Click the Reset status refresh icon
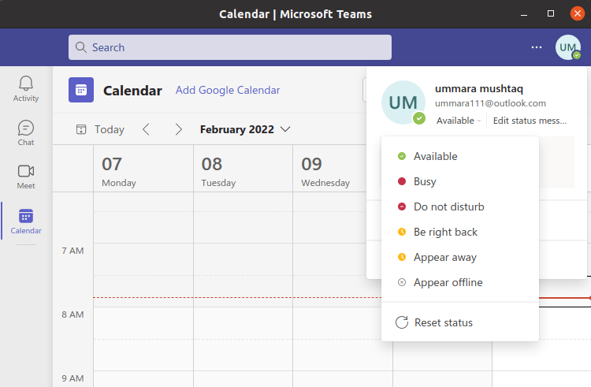 tap(402, 322)
